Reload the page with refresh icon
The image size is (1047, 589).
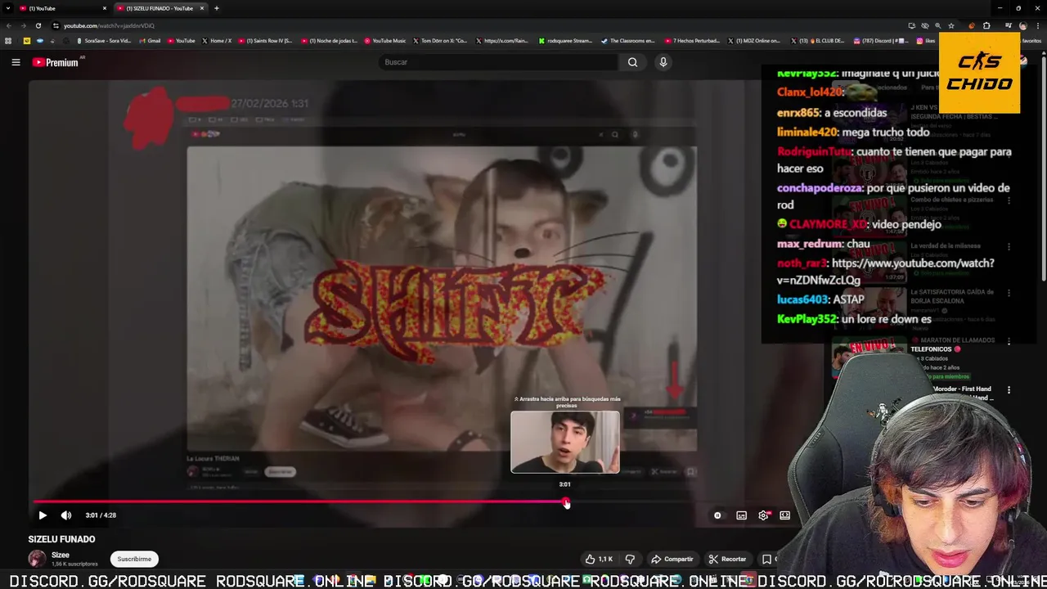(38, 25)
